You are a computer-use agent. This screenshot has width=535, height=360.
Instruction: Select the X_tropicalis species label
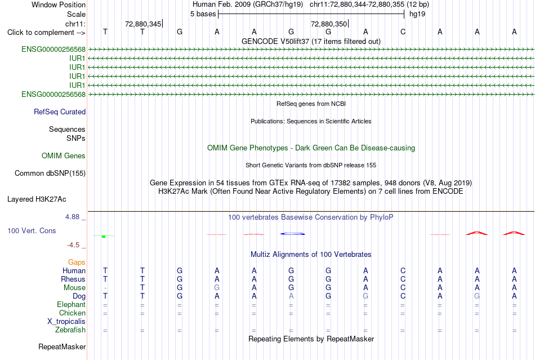click(x=66, y=322)
